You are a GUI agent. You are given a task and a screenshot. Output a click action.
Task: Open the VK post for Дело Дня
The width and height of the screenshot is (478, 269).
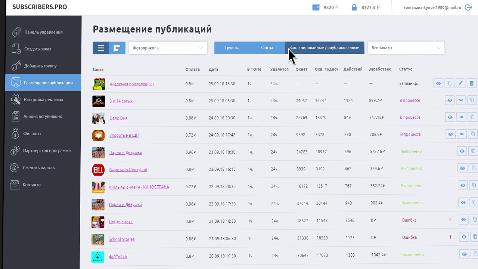(462, 117)
